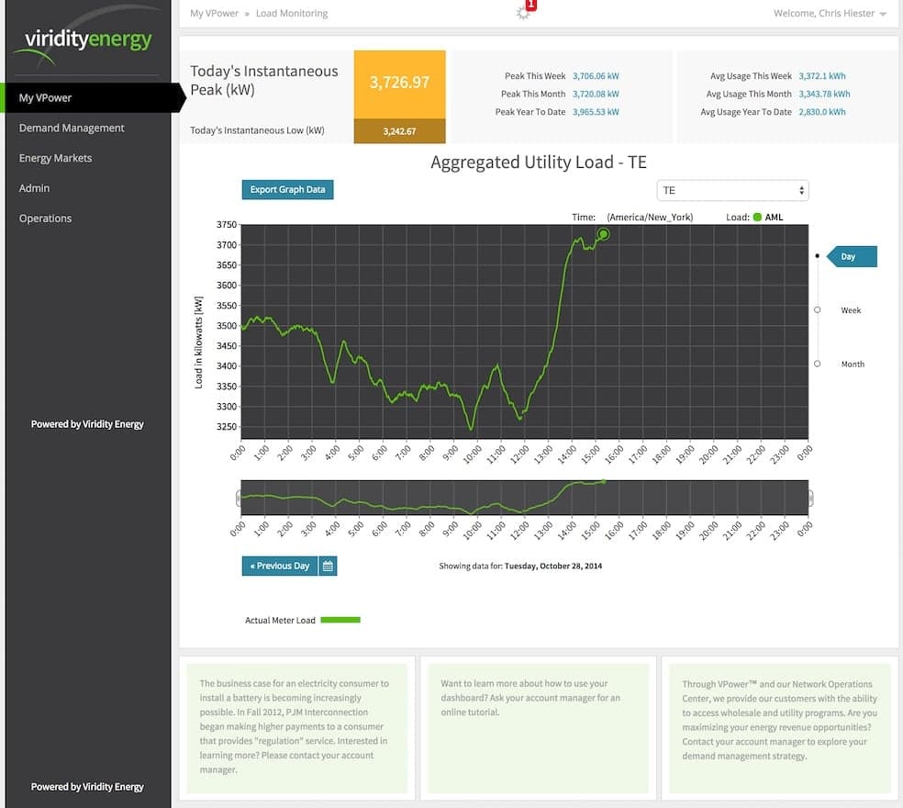
Task: Click the current peak data point marker on the graph
Action: [x=603, y=234]
